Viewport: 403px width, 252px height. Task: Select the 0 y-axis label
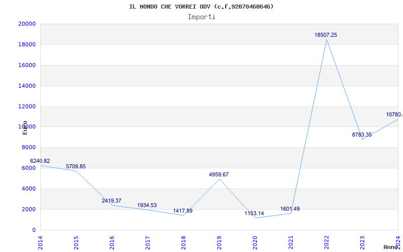tap(34, 230)
